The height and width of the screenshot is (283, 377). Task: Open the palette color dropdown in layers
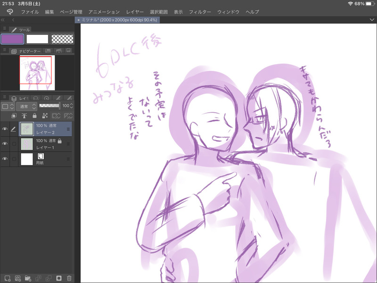point(8,106)
